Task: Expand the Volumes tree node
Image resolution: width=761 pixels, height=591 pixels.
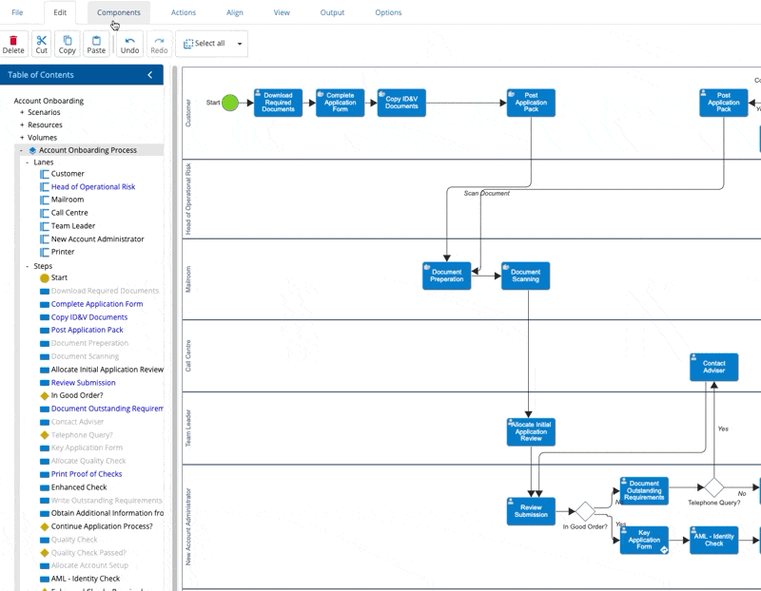Action: coord(22,138)
